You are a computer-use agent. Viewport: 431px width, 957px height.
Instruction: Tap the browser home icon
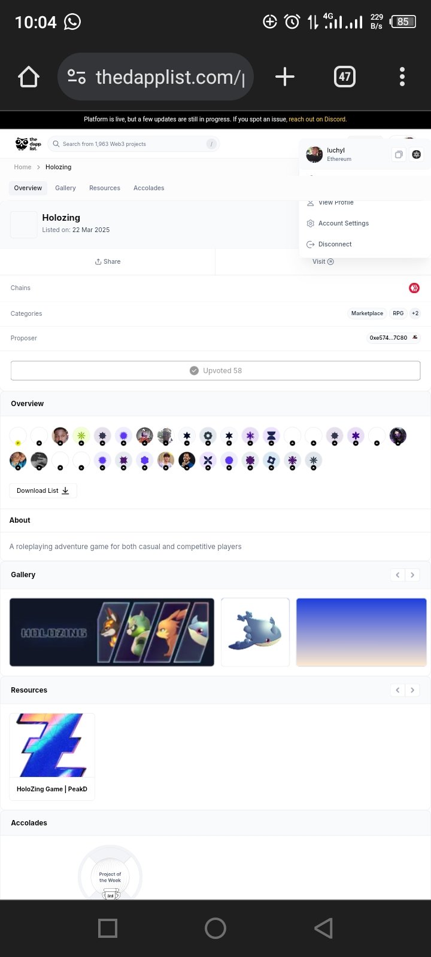29,77
